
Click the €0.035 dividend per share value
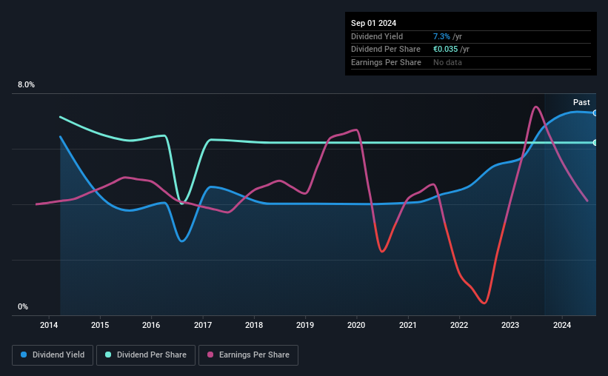coord(446,50)
